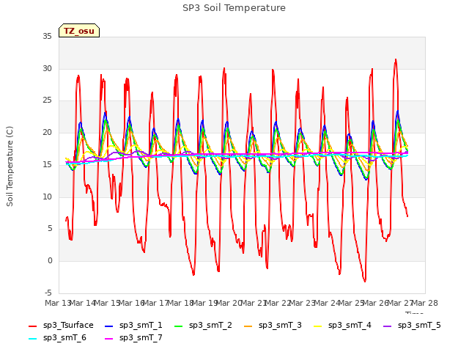The image size is (469, 352).
Task: Toggle sp3_Tsurface legend entry
Action: [61, 326]
